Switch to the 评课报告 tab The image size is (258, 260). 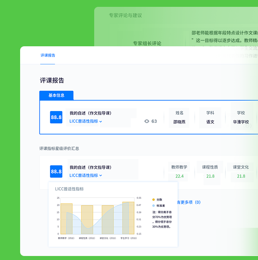[x=47, y=55]
